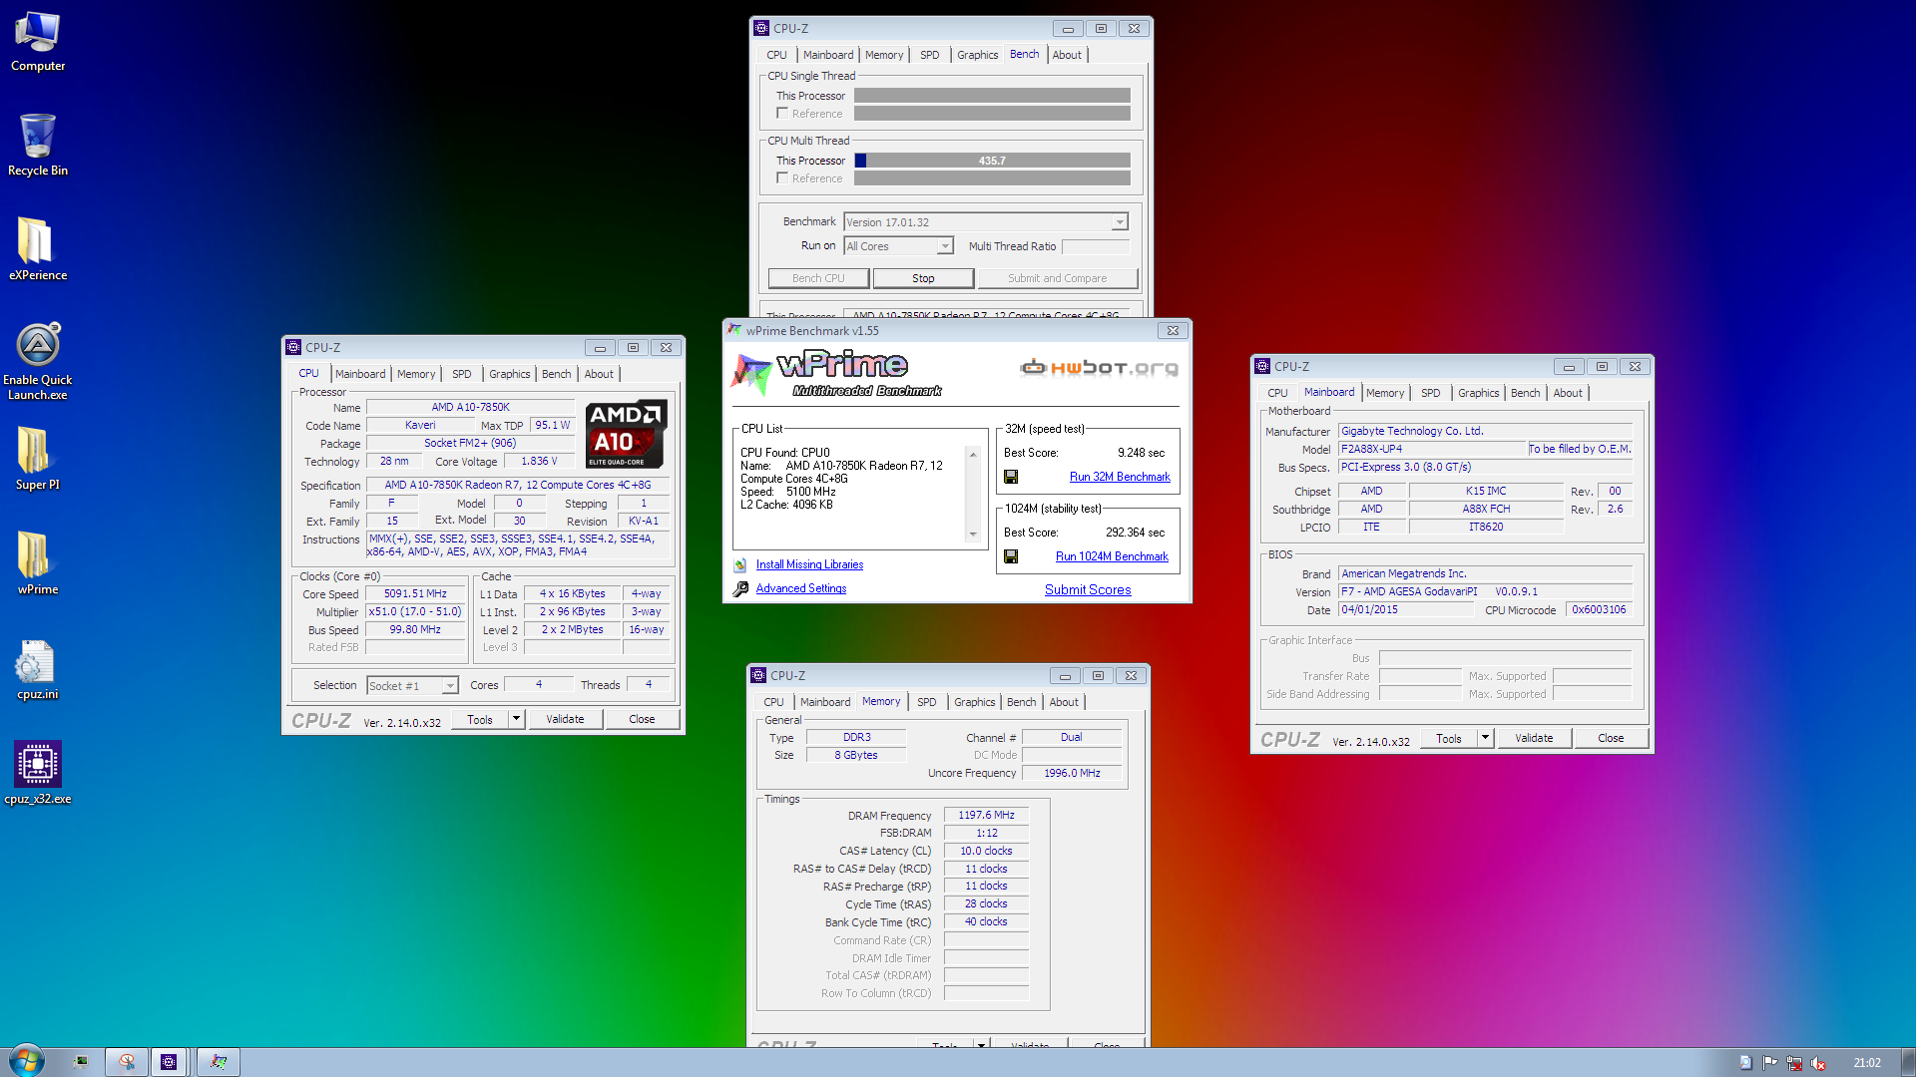
Task: Click the wPrime taskbar button
Action: point(218,1062)
